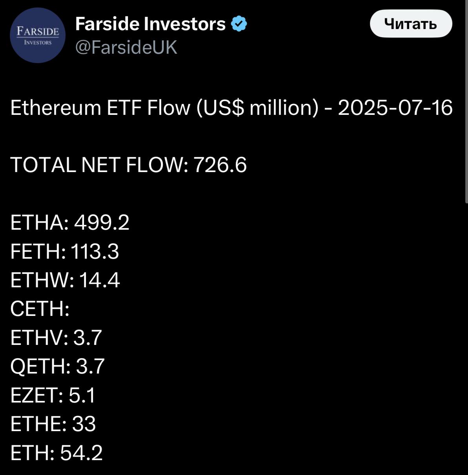This screenshot has height=475, width=468.
Task: Click the ETHA: 499.2 line
Action: coord(70,223)
